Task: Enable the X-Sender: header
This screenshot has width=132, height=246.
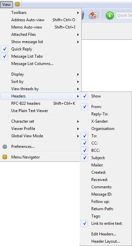Action: 106,121
